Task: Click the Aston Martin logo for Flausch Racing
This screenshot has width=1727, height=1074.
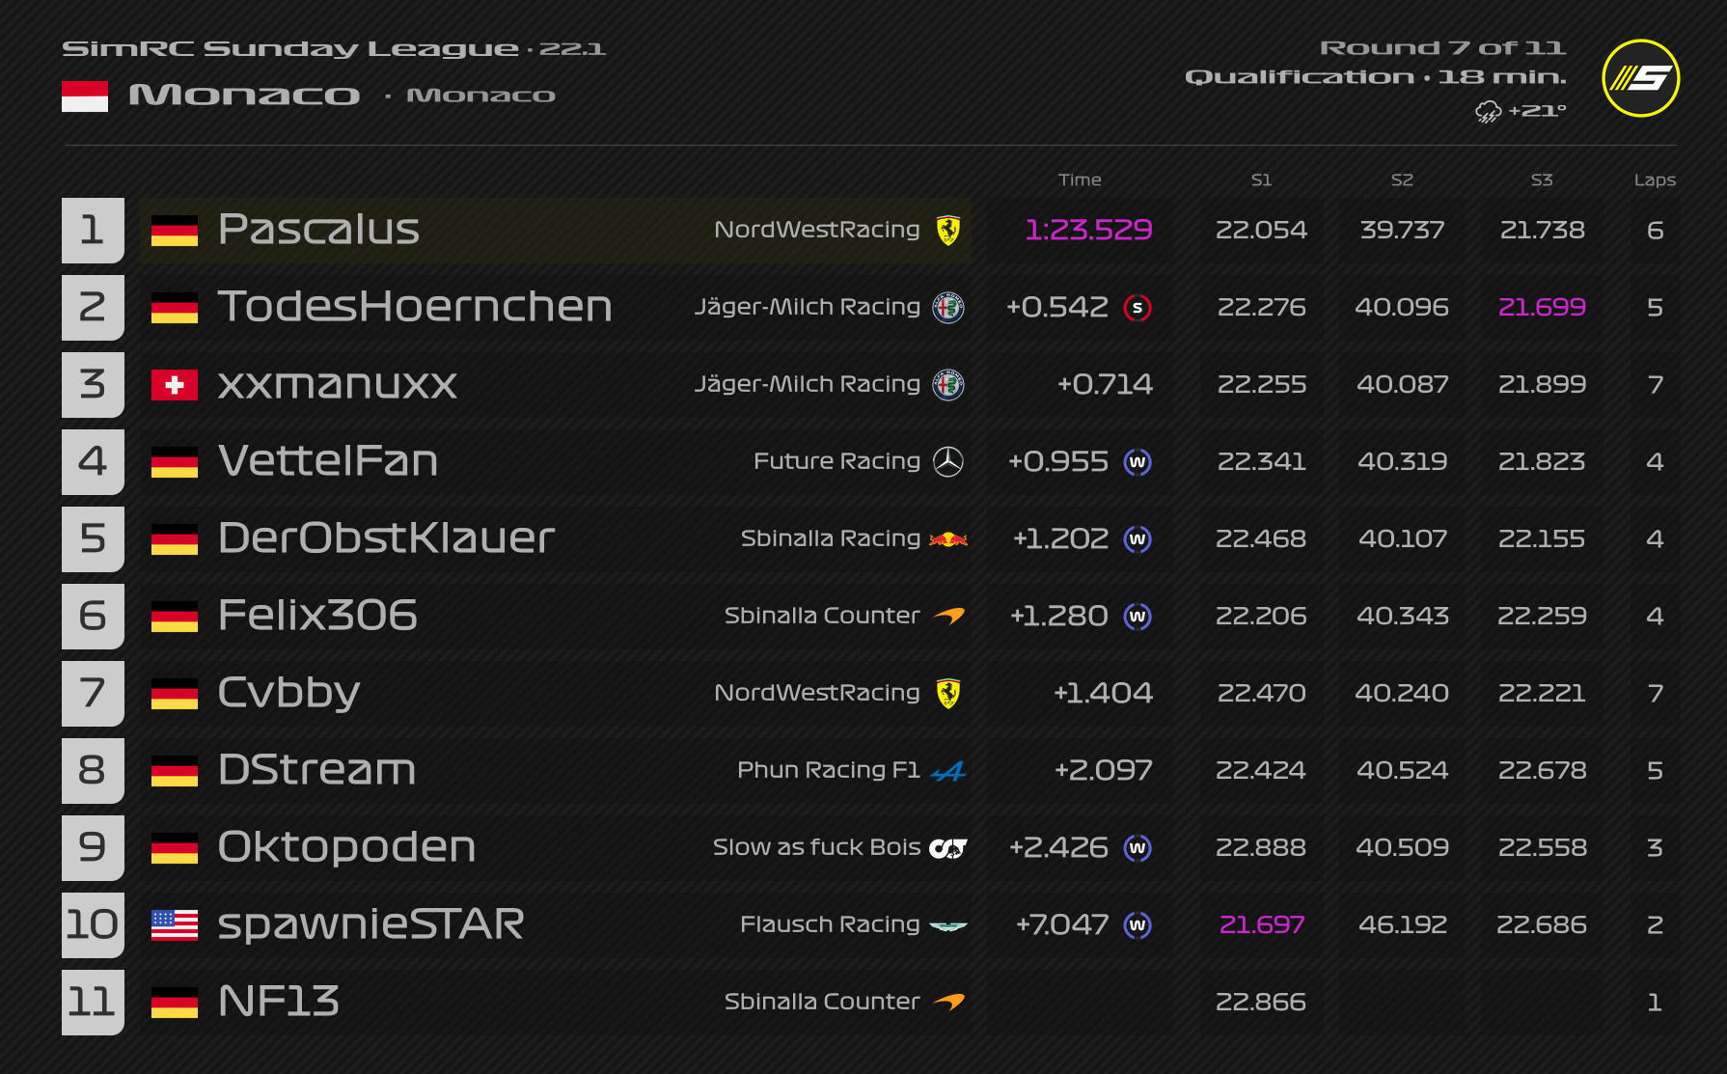Action: (x=948, y=925)
